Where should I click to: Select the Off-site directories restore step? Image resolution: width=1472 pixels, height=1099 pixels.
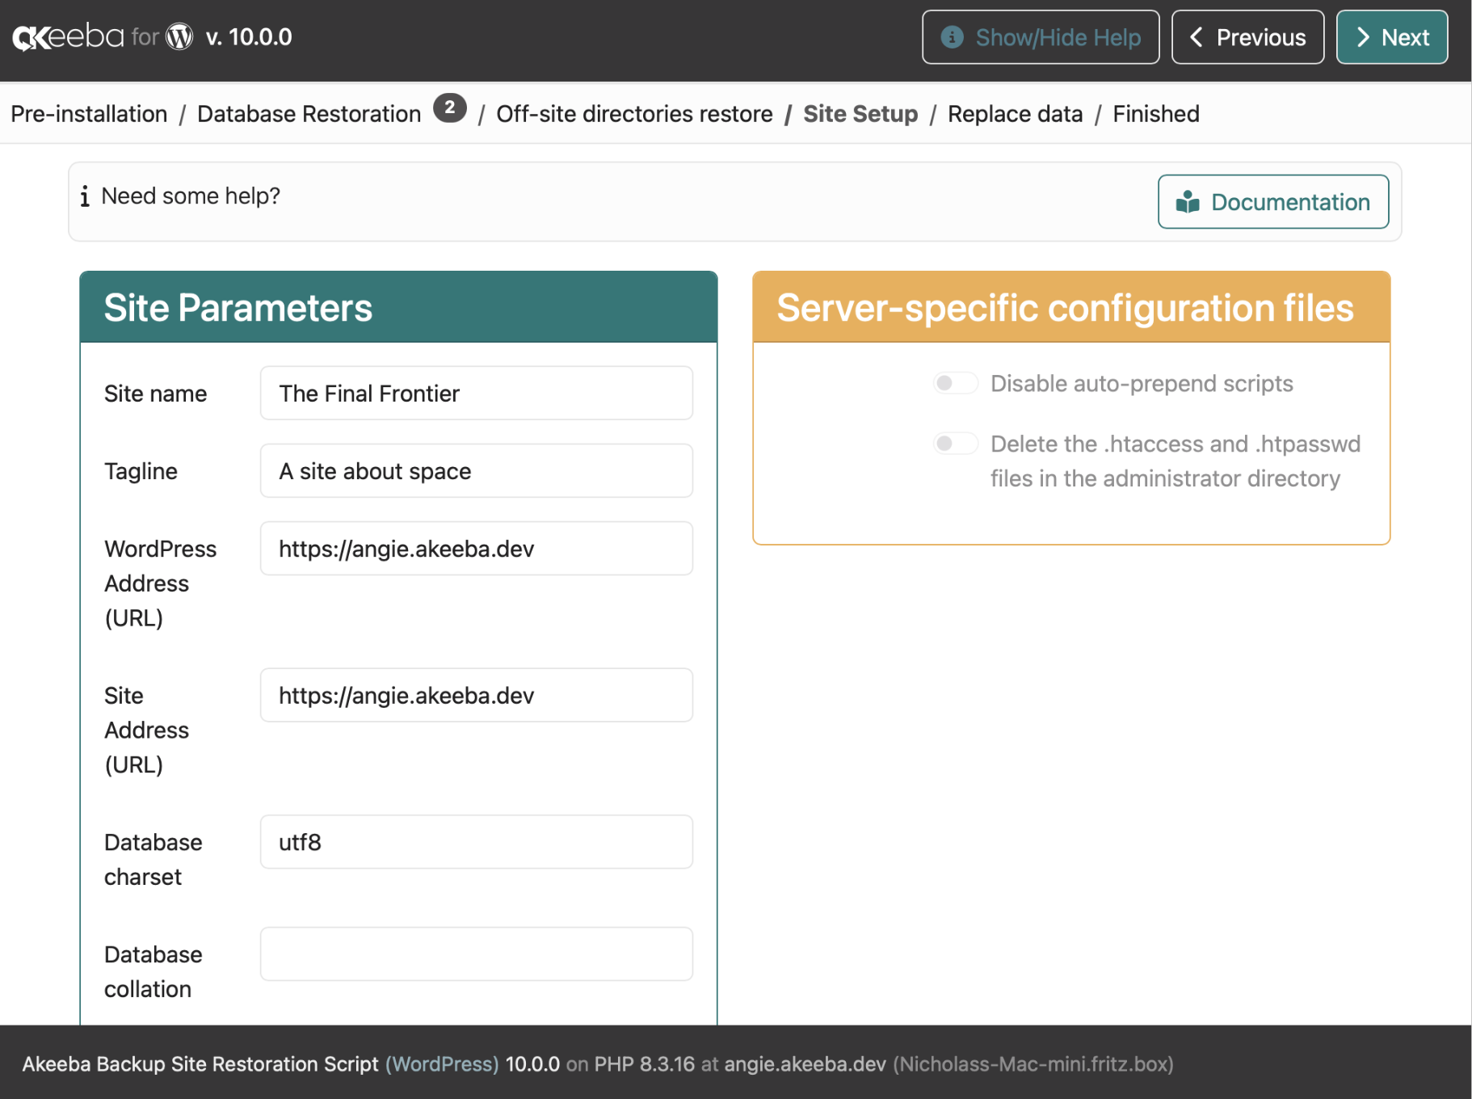634,114
